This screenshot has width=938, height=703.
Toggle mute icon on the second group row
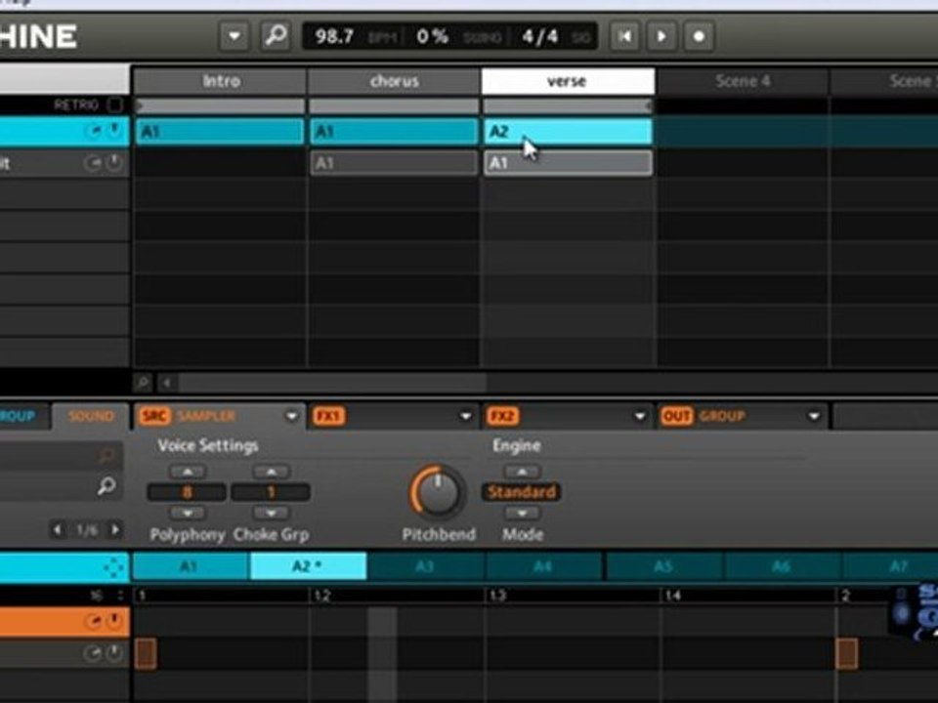click(93, 163)
